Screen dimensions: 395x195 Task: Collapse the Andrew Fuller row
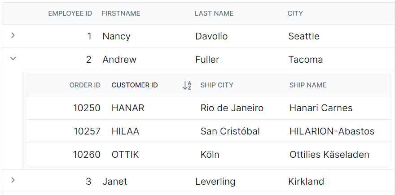point(13,59)
